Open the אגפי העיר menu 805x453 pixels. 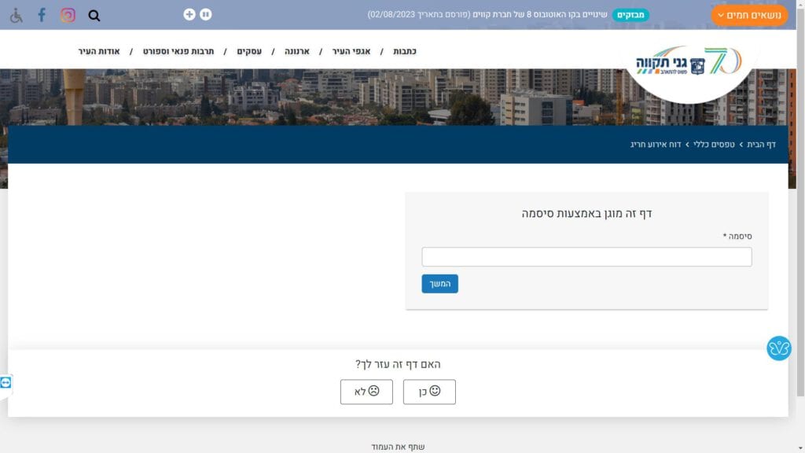(351, 52)
